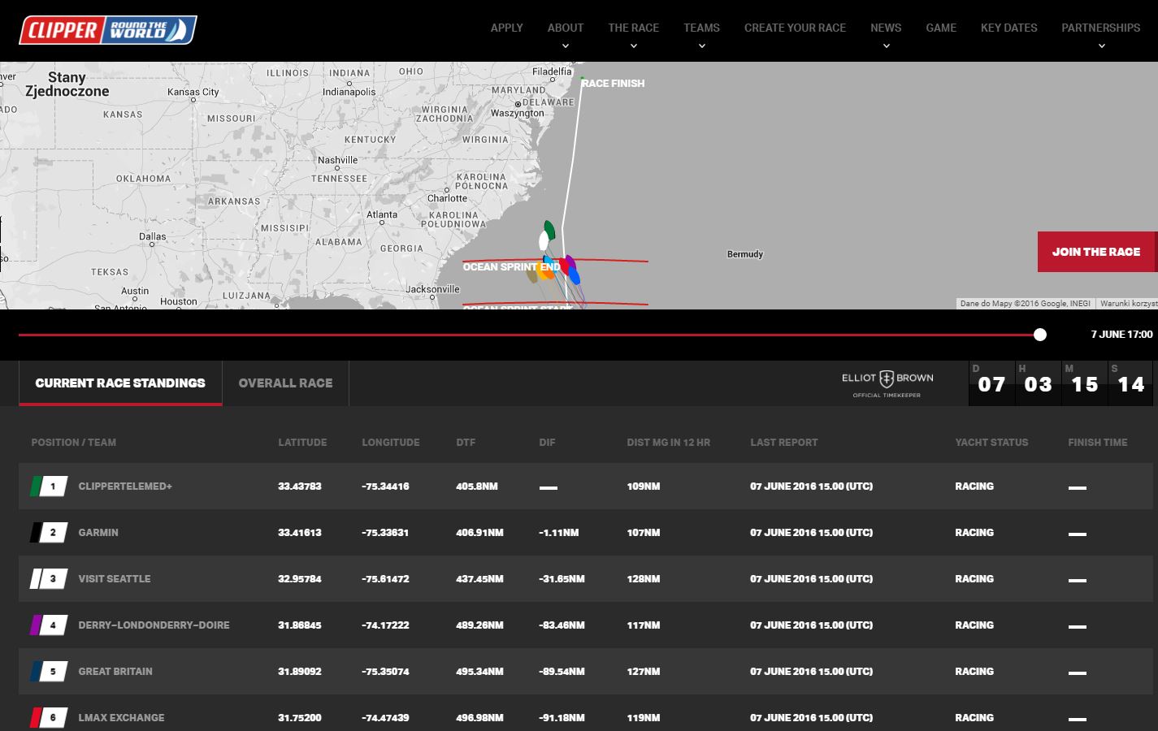Click Garmin team name
Screen dimensions: 1158x731
[98, 533]
